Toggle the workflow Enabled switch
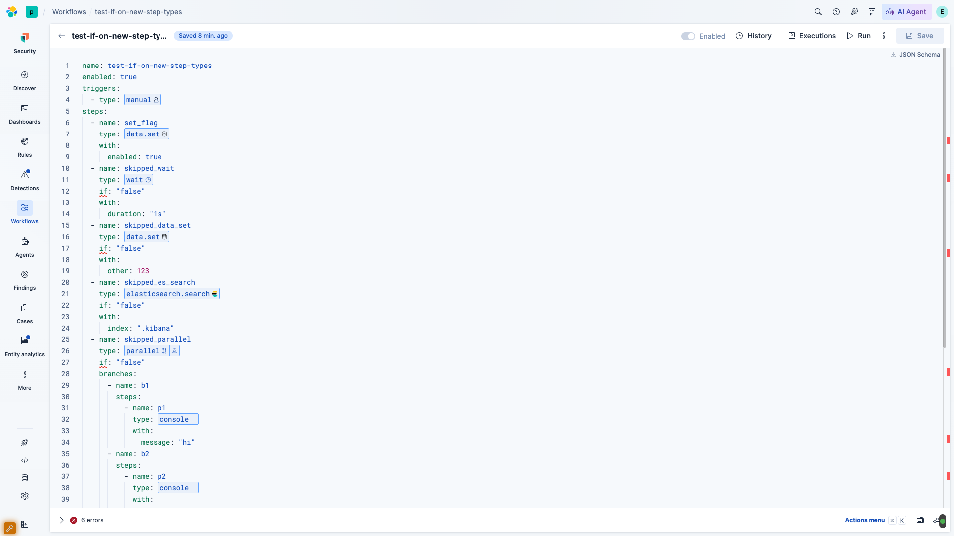The width and height of the screenshot is (954, 536). click(x=688, y=36)
